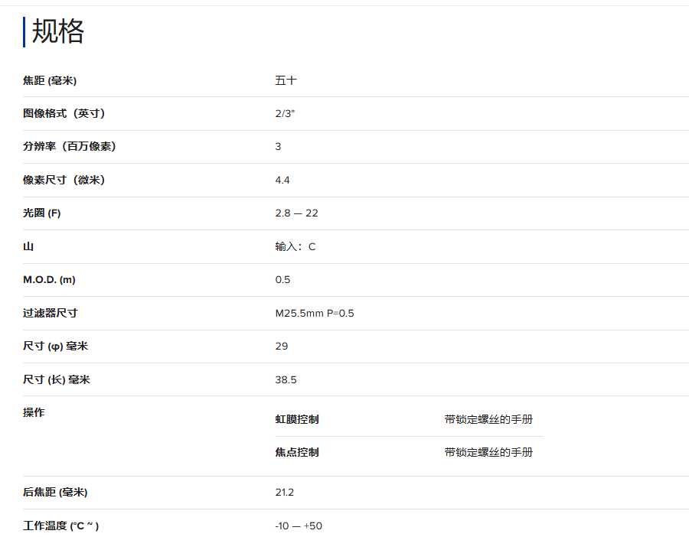
Task: Click the 焦距 (毫米) row label
Action: point(50,80)
